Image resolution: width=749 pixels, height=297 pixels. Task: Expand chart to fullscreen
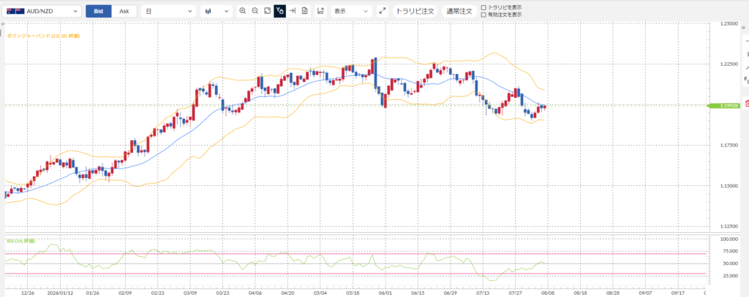tap(382, 11)
